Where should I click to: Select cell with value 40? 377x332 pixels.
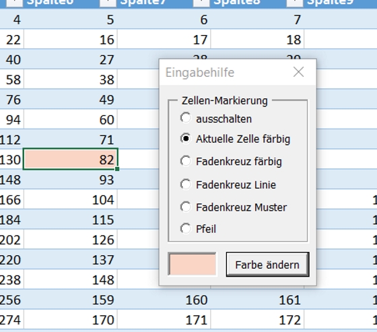tap(12, 59)
